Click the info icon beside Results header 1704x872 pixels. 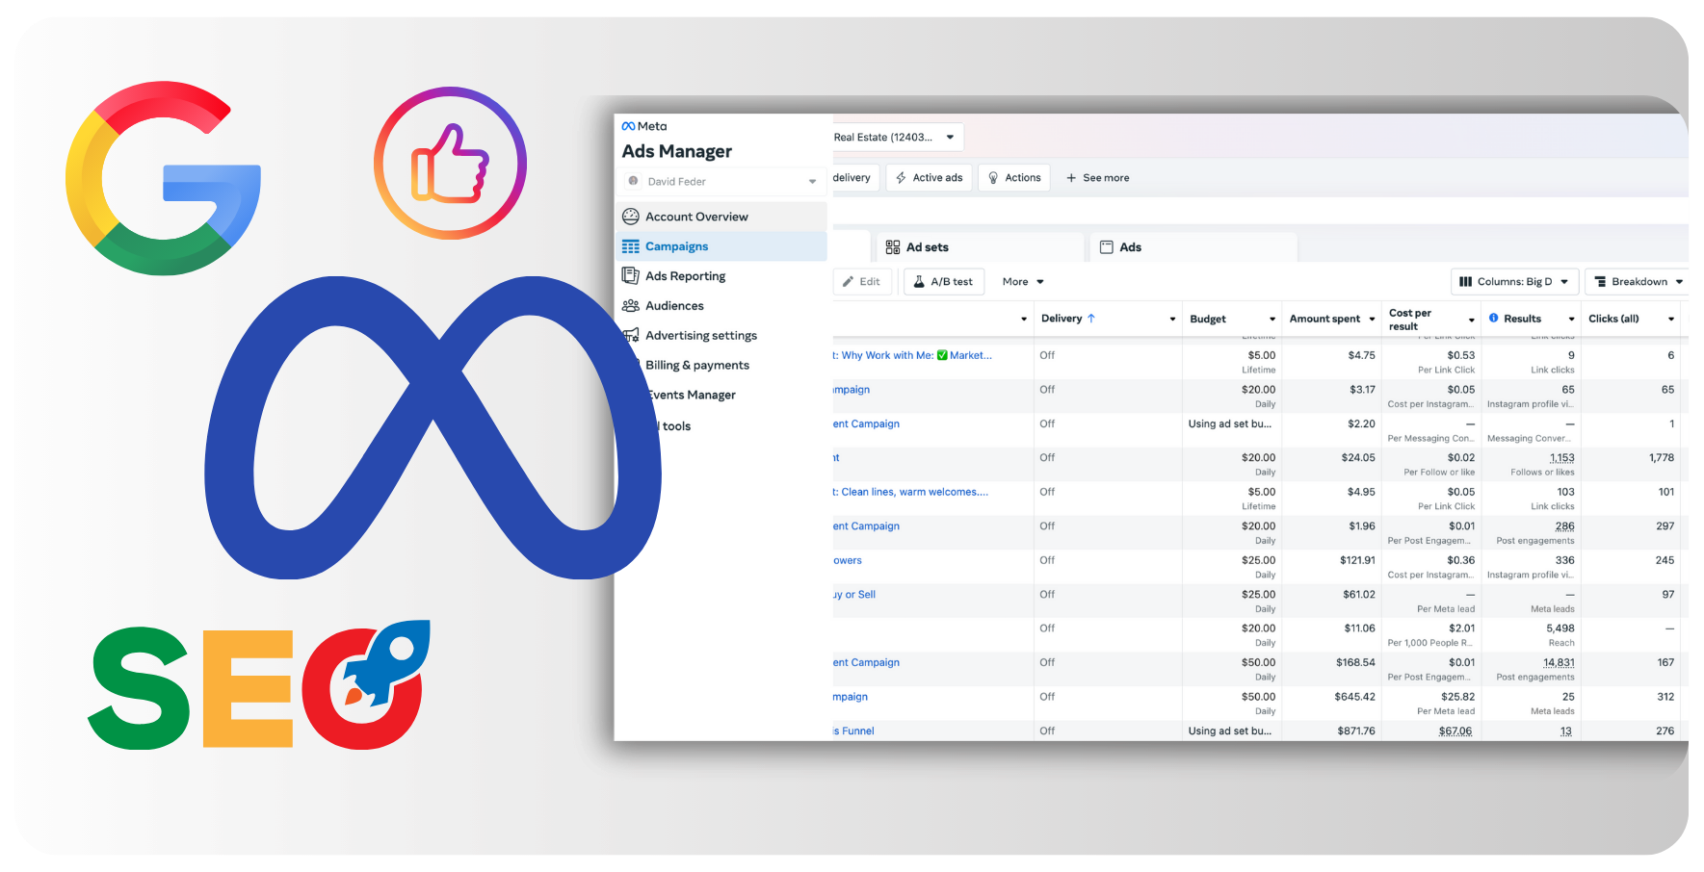pos(1494,318)
